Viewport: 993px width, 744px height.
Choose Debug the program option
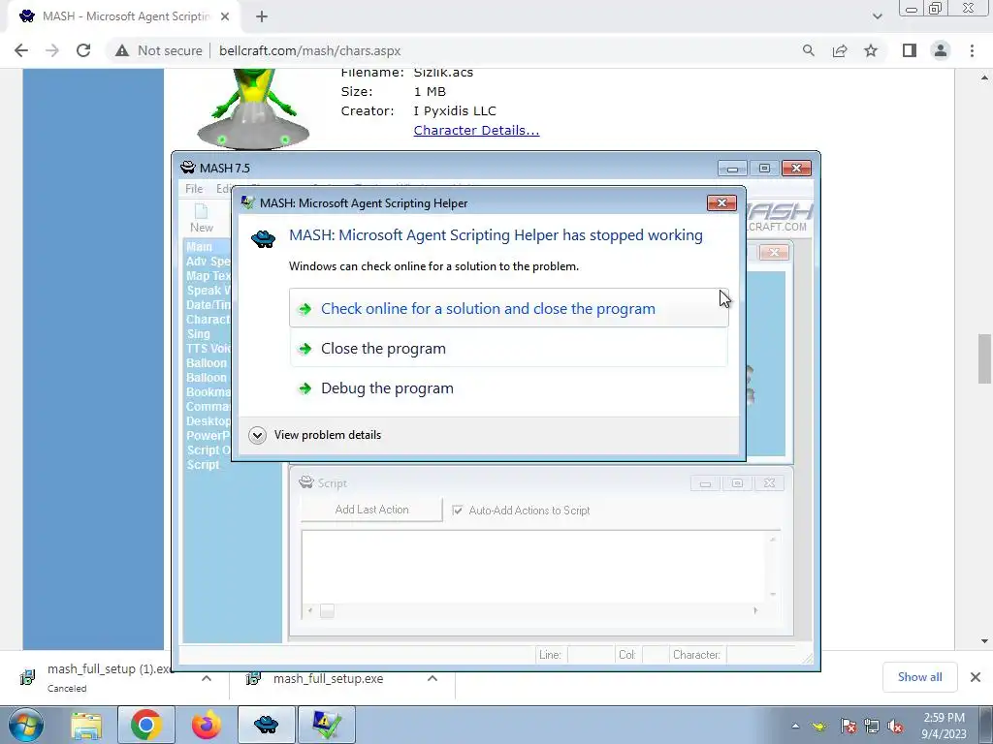pyautogui.click(x=508, y=388)
